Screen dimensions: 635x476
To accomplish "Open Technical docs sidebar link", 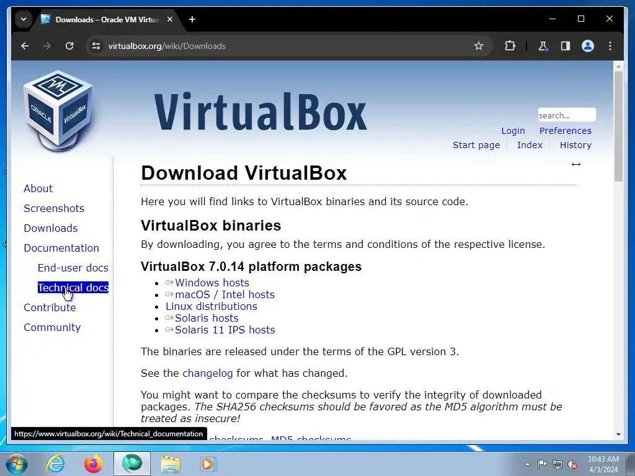I will [x=73, y=288].
